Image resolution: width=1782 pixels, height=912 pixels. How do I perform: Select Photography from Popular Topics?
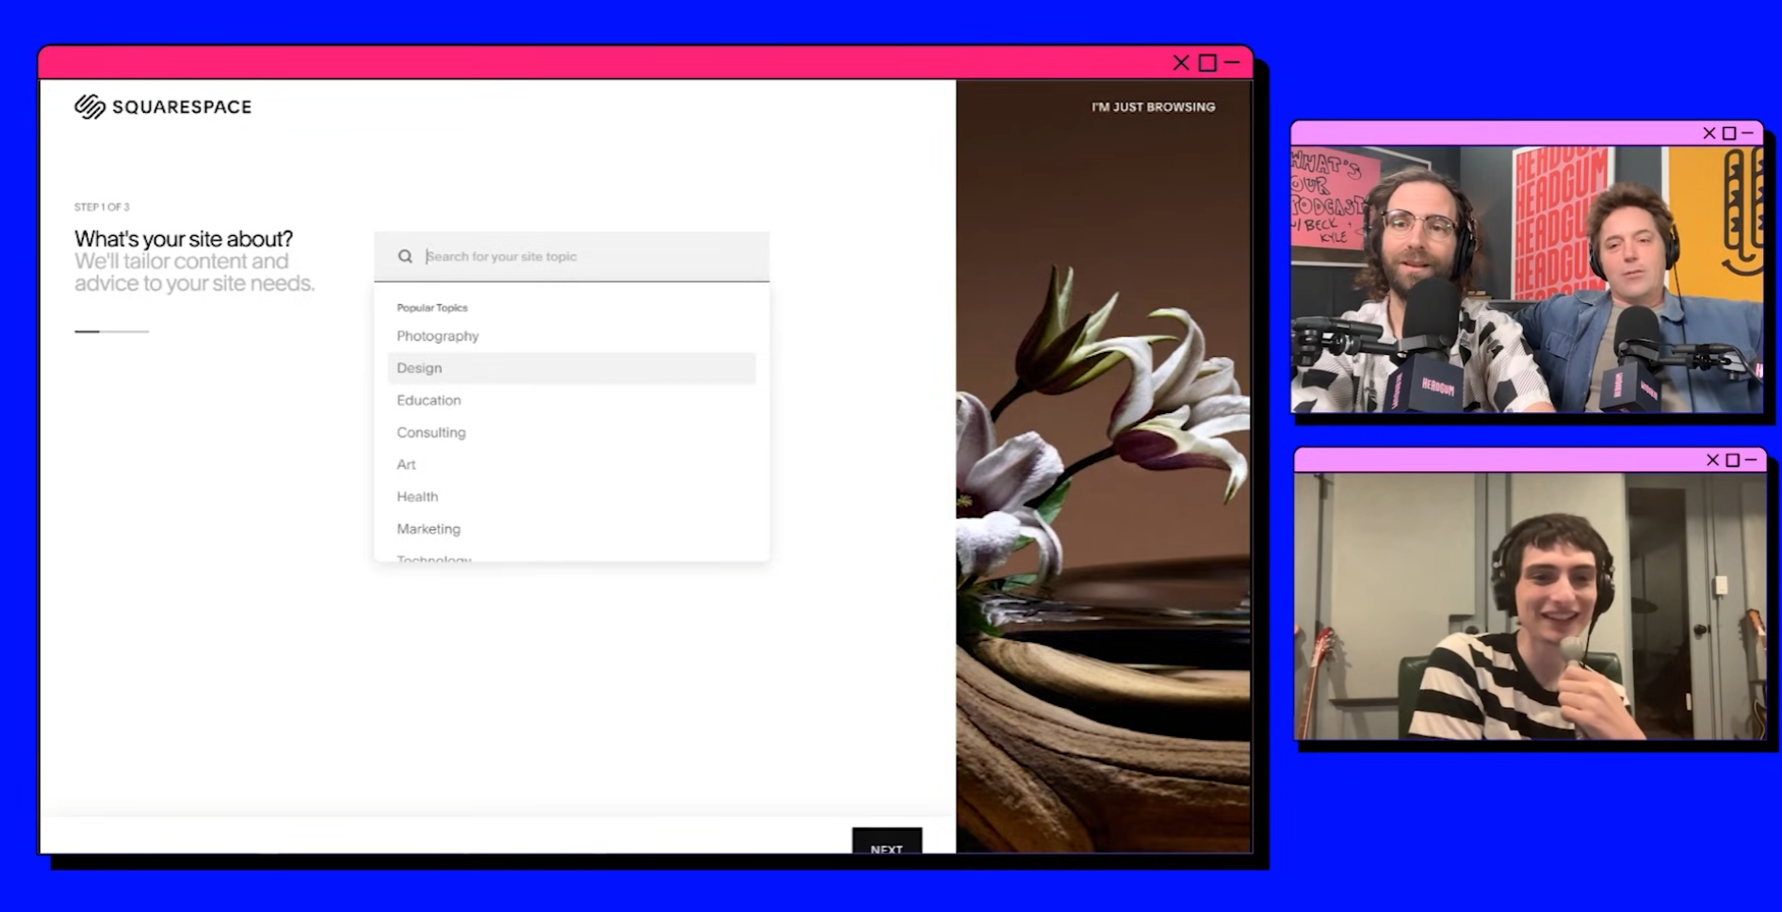point(572,336)
